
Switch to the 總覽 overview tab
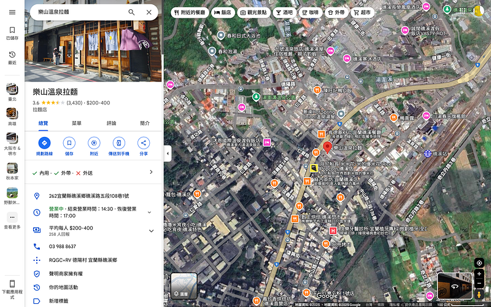(x=43, y=123)
